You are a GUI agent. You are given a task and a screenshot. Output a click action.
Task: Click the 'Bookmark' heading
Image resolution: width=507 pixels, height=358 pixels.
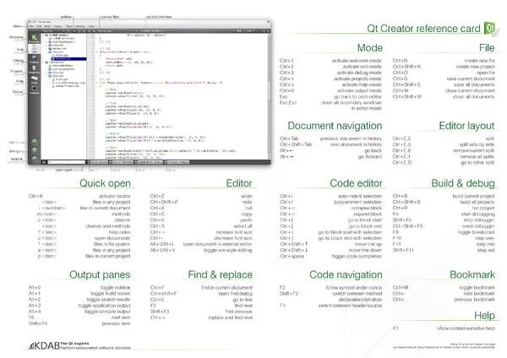(x=472, y=274)
